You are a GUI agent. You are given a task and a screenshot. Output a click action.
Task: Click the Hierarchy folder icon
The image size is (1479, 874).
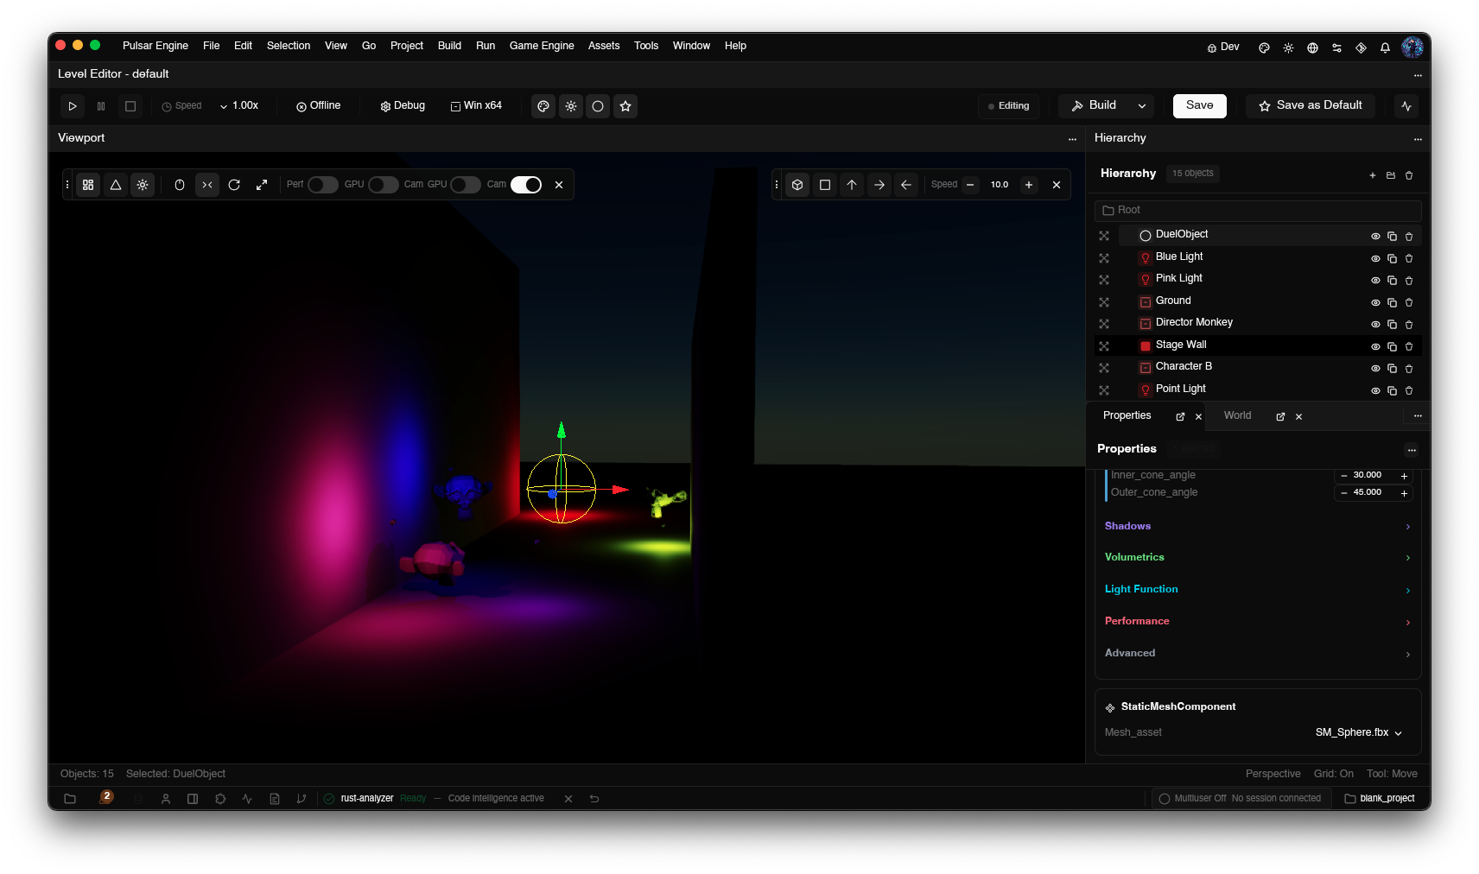tap(1391, 175)
